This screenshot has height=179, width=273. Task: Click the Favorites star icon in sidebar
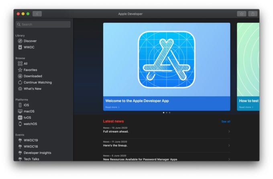point(20,70)
